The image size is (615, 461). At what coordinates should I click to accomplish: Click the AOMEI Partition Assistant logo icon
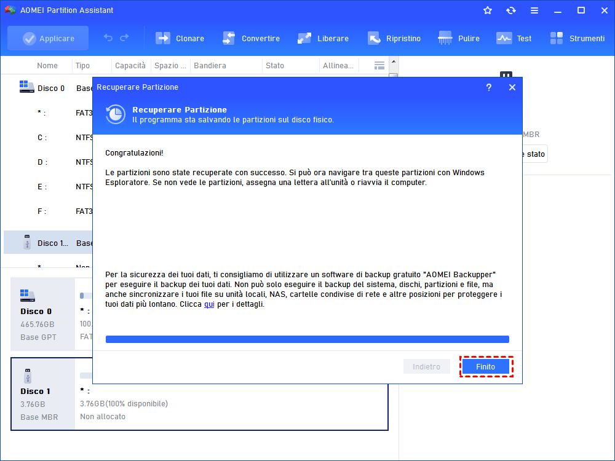tap(10, 10)
